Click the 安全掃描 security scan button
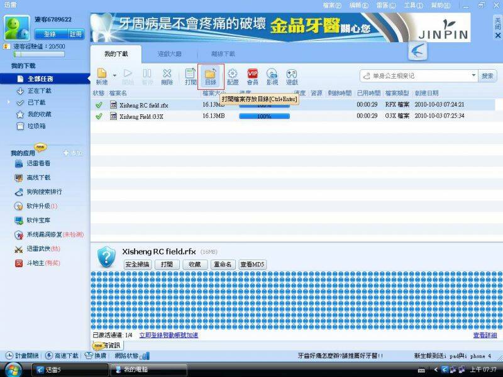This screenshot has height=377, width=503. (x=137, y=265)
